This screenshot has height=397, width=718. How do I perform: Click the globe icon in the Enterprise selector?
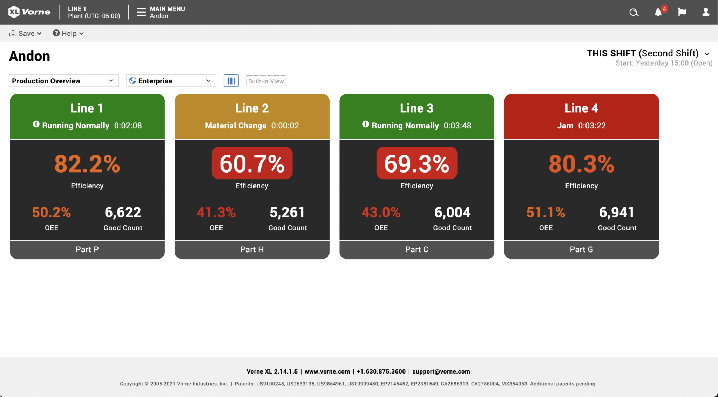click(x=133, y=80)
